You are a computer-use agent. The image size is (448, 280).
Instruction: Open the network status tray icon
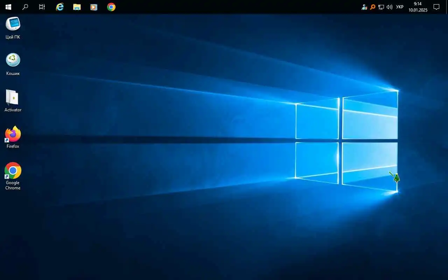click(381, 7)
